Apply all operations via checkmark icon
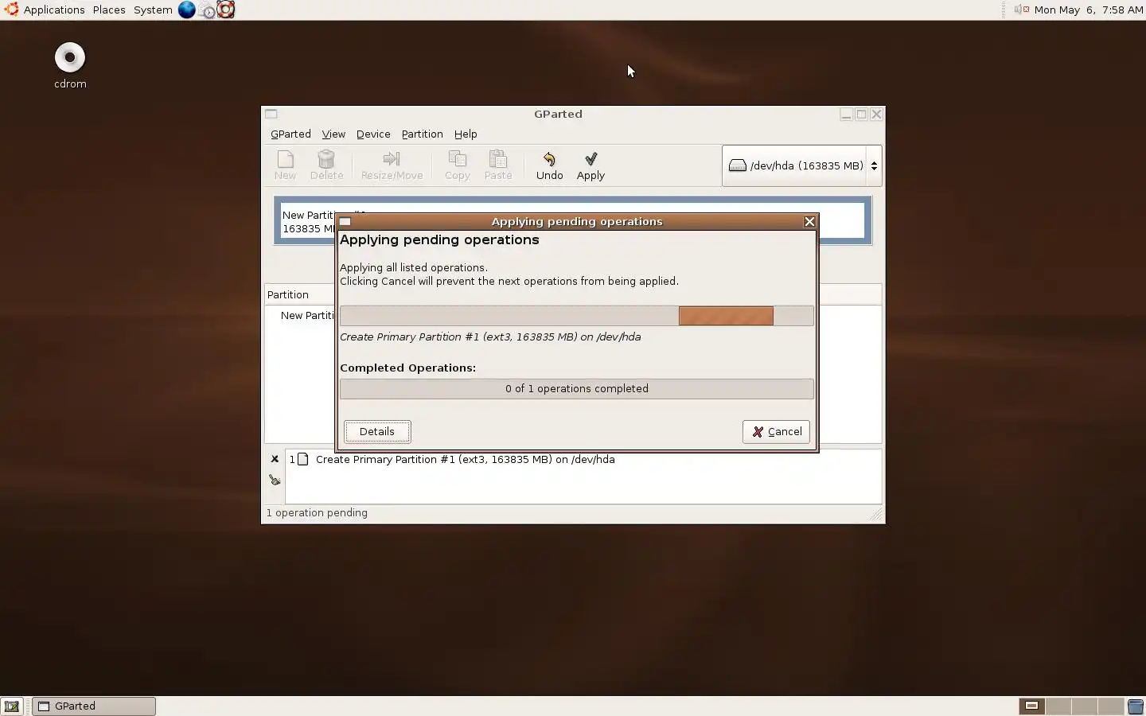Image resolution: width=1146 pixels, height=716 pixels. (x=591, y=165)
